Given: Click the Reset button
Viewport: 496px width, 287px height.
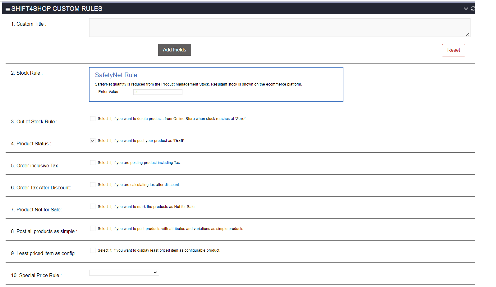Looking at the screenshot, I should tap(453, 50).
